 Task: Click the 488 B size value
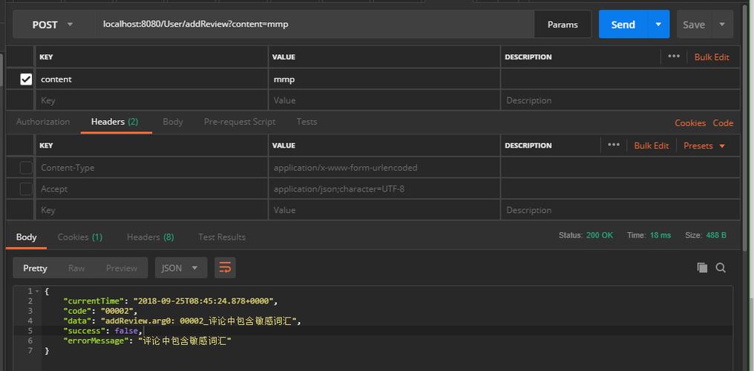[x=716, y=235]
